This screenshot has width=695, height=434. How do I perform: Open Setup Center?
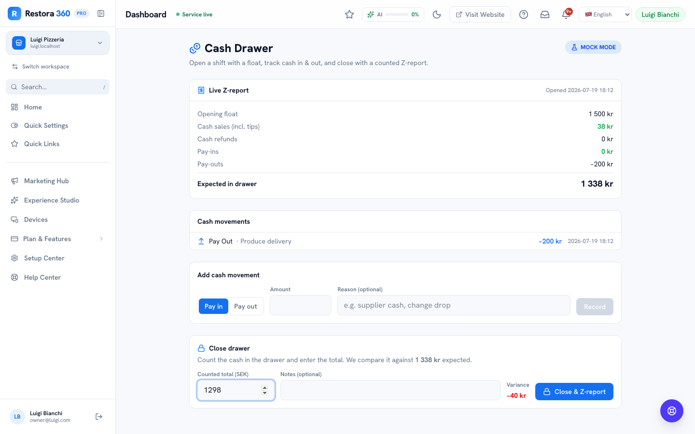pos(57,258)
